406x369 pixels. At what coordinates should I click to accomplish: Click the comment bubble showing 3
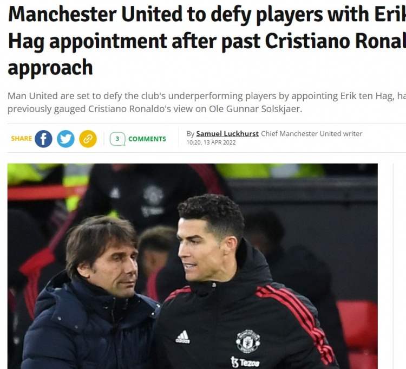point(117,139)
